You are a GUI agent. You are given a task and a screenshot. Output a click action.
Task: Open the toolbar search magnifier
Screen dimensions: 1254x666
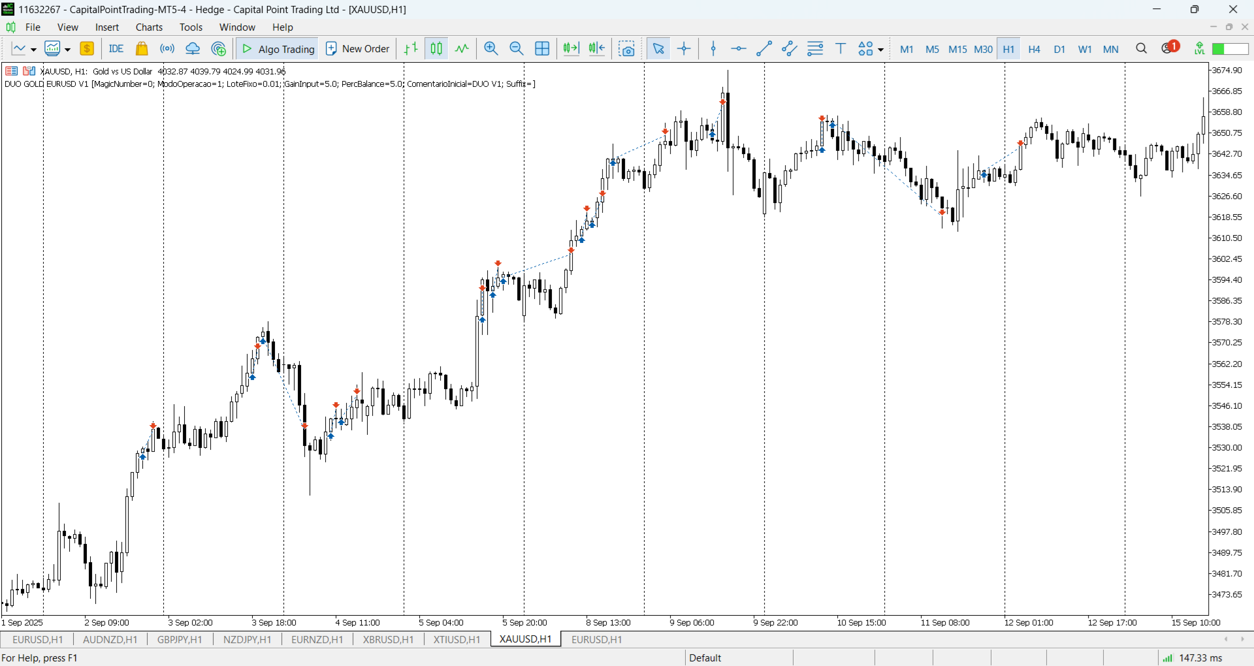coord(1142,49)
